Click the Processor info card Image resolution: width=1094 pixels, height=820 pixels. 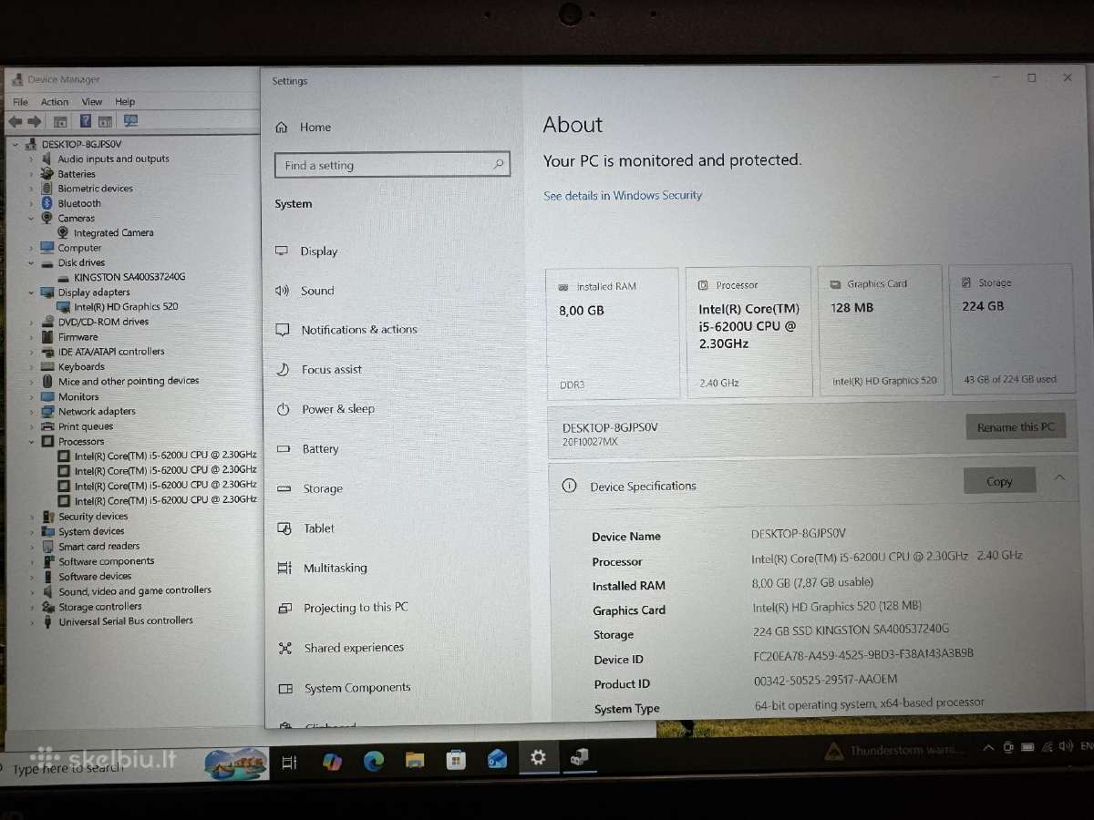click(x=748, y=332)
